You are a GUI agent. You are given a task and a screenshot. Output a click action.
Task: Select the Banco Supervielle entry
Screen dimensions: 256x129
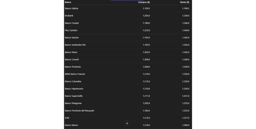74,96
